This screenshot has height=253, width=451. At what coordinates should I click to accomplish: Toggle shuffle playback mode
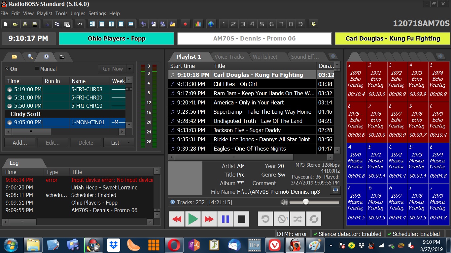pos(297,219)
